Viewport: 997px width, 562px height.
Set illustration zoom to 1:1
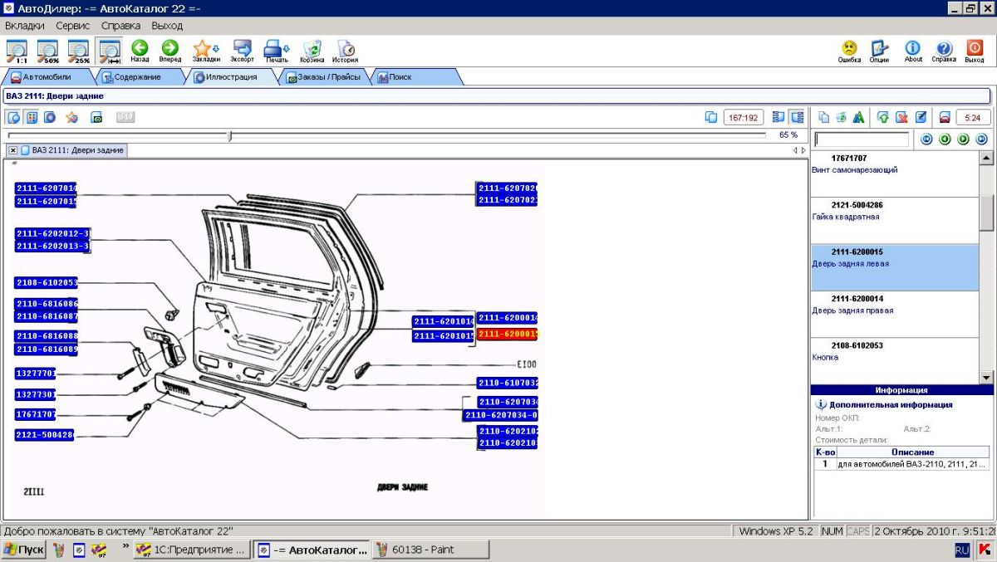click(x=17, y=51)
